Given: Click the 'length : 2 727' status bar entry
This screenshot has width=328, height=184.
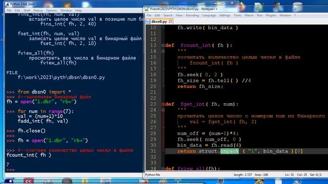Looking at the screenshot, I should (242, 175).
